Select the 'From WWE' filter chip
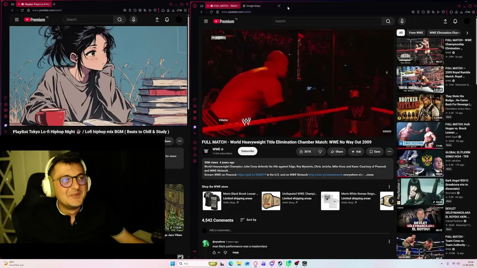The image size is (477, 268). coord(416,33)
